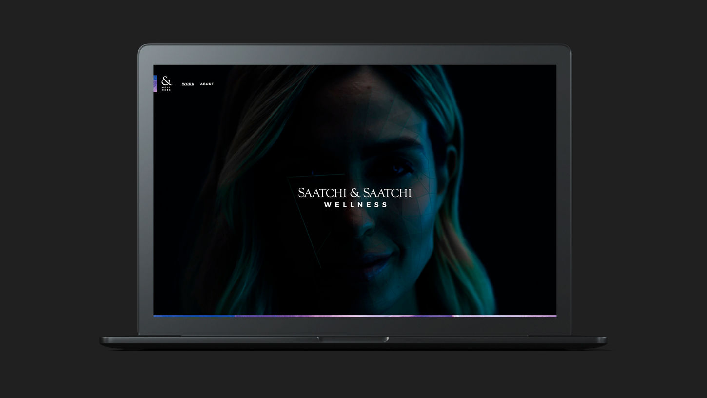The height and width of the screenshot is (398, 707).
Task: Click the WELLNESS subtitle text
Action: tap(356, 205)
